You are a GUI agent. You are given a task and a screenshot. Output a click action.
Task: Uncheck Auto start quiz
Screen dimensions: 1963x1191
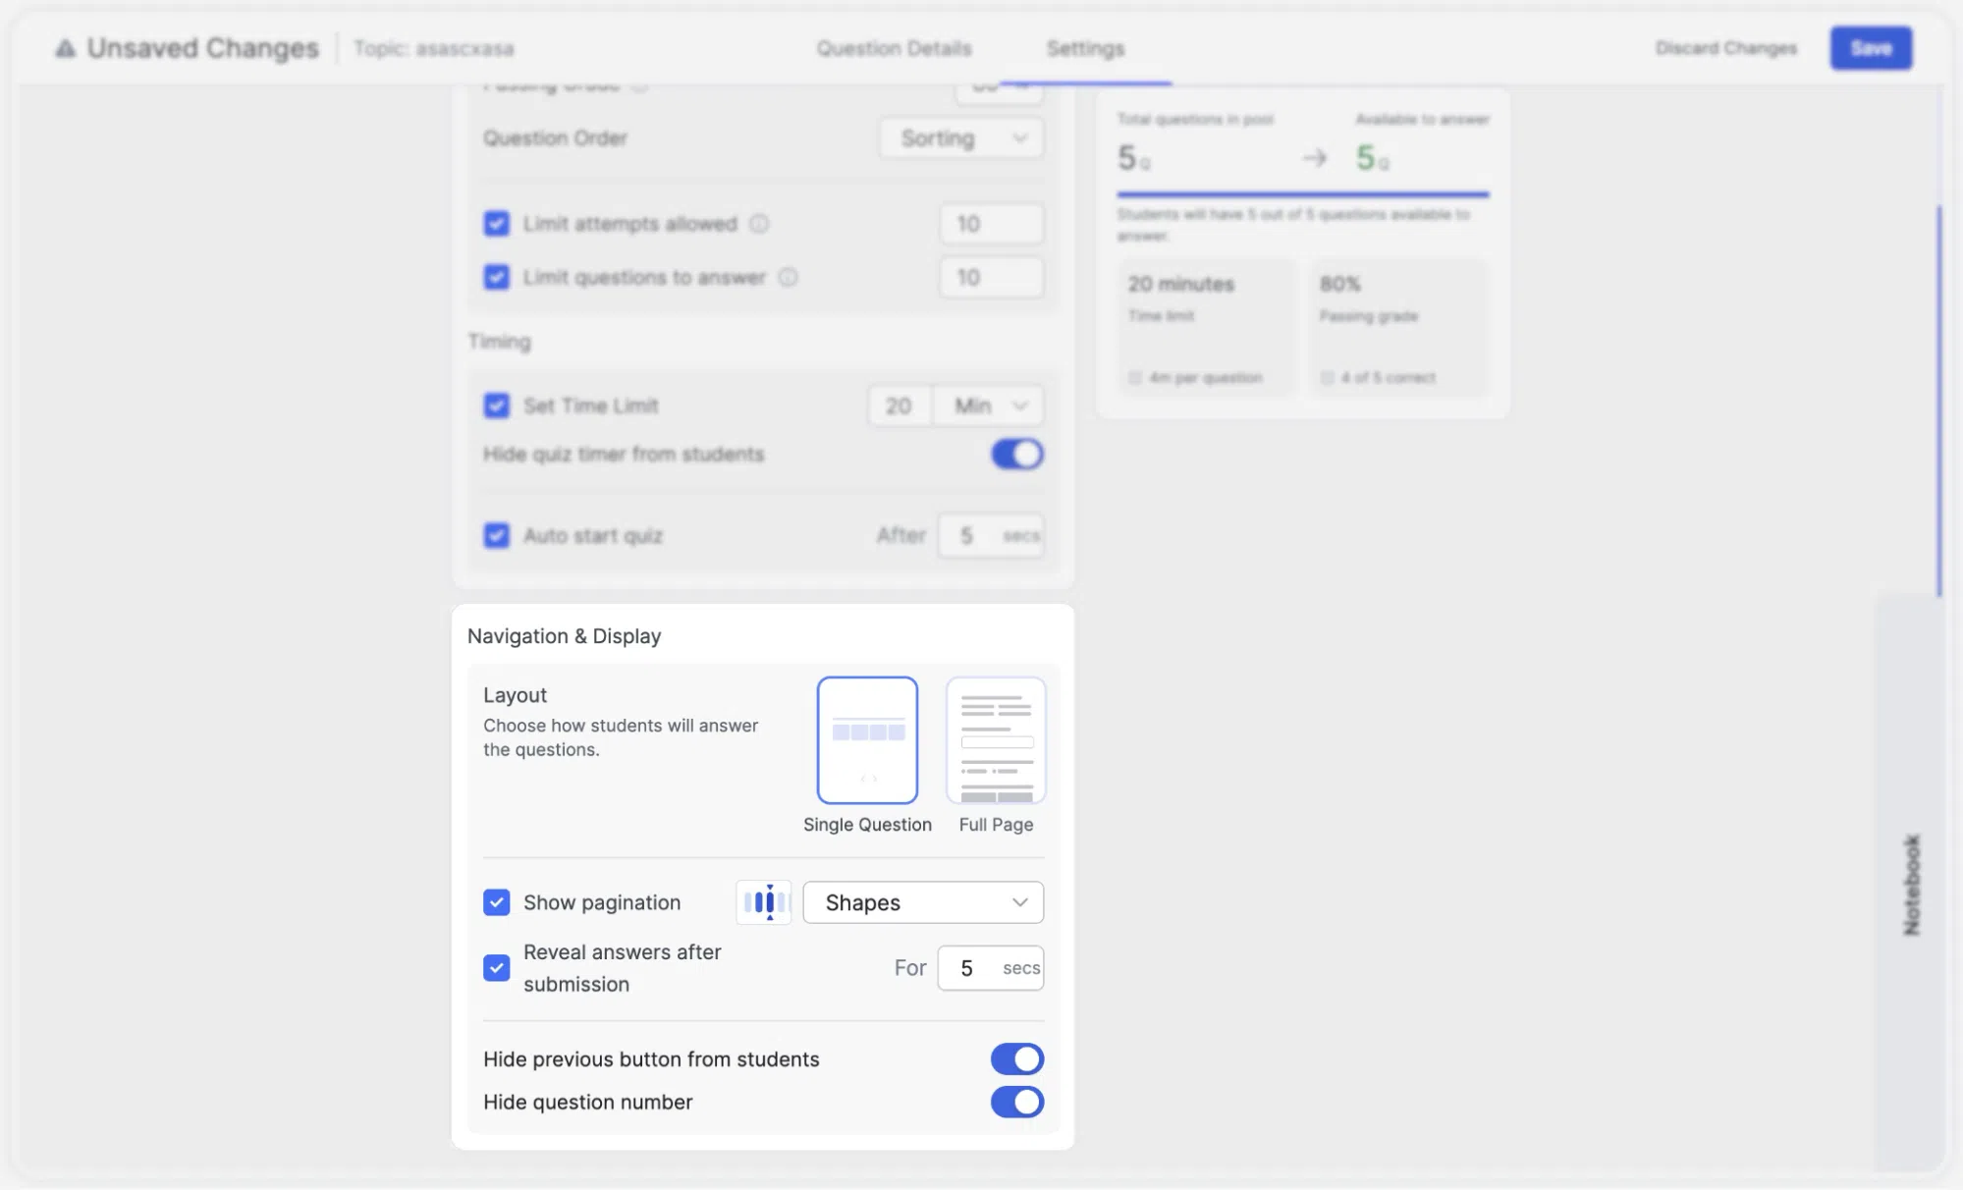[497, 536]
